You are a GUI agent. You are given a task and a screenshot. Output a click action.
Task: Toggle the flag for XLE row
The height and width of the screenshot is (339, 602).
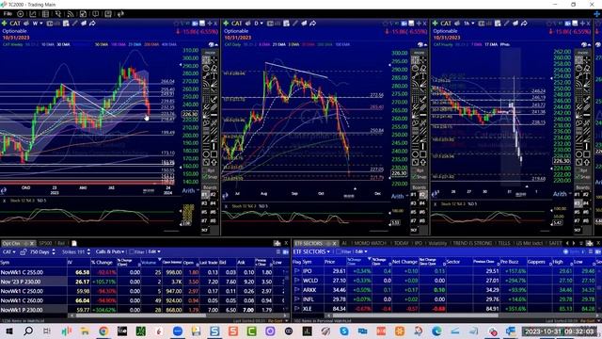[x=296, y=309]
